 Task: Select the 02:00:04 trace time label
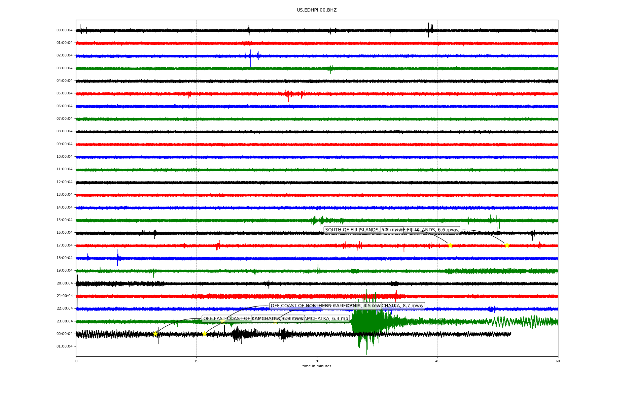coord(64,55)
